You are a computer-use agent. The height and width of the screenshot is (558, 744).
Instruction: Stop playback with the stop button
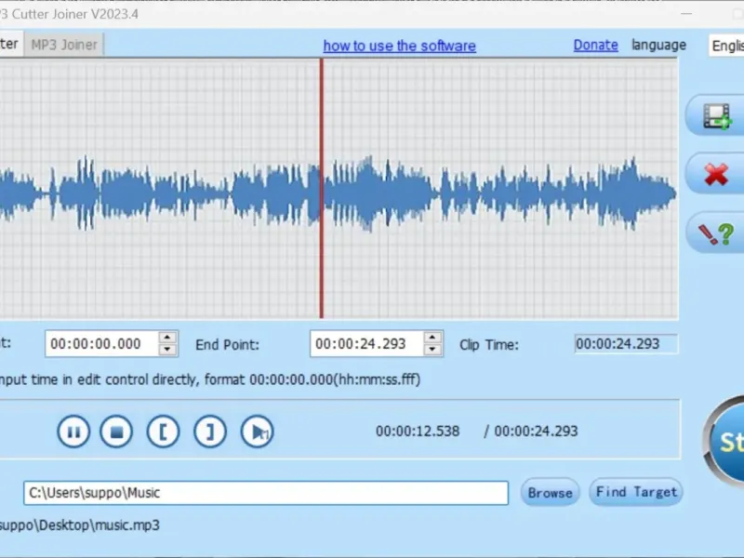116,432
